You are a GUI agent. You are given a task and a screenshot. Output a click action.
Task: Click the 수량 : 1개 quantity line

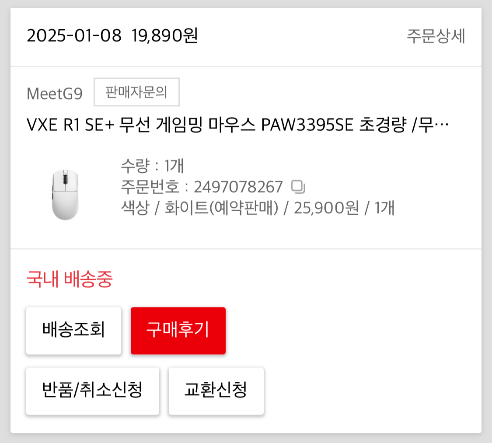[152, 166]
